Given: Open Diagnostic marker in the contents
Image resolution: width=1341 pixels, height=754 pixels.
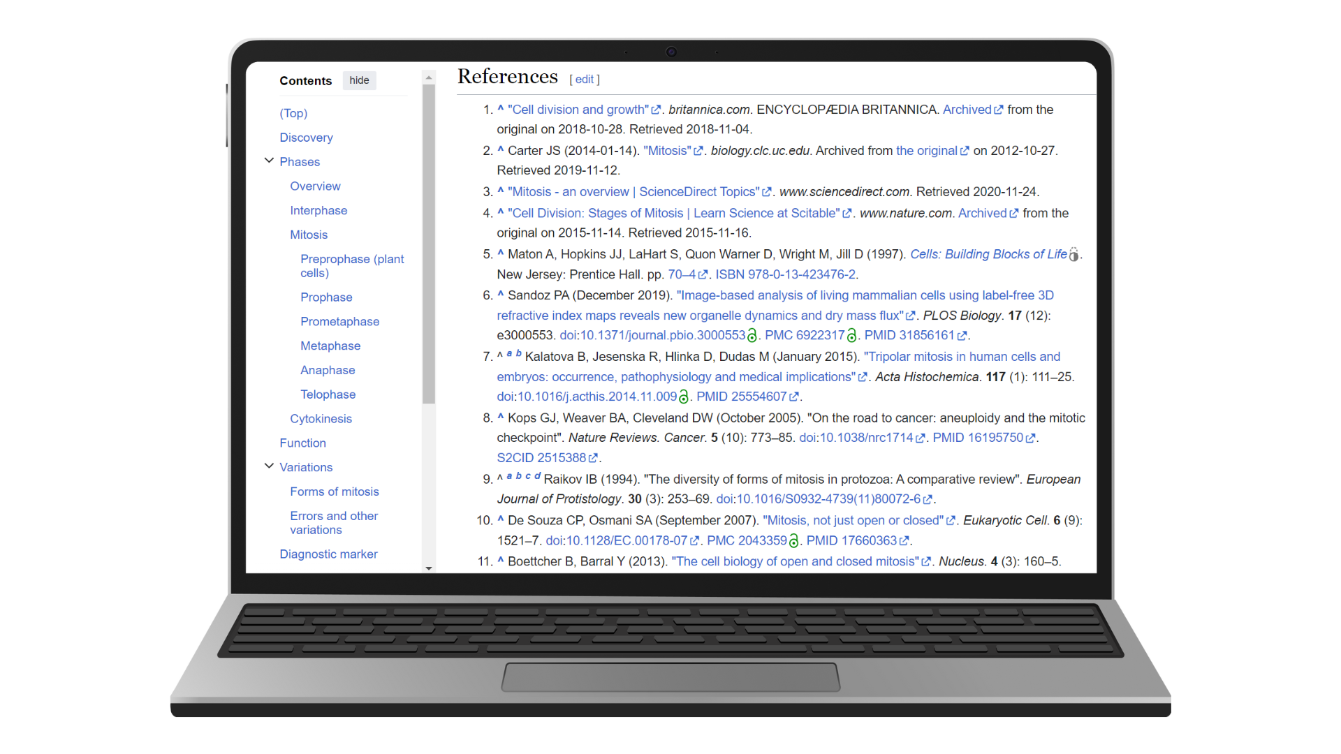Looking at the screenshot, I should point(328,554).
